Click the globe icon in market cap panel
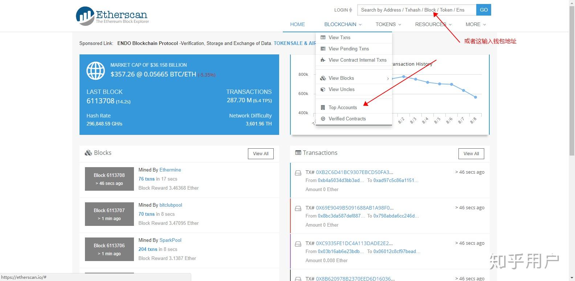The width and height of the screenshot is (575, 281). pos(95,71)
